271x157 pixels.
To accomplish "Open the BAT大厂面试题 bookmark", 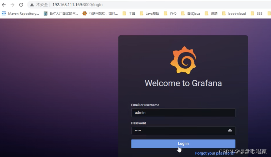I will (61, 14).
